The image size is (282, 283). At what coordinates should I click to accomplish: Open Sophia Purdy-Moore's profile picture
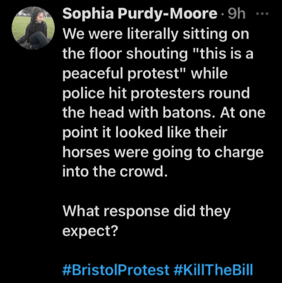(33, 28)
